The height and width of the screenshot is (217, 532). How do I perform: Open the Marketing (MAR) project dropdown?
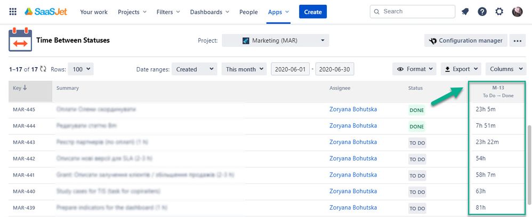(276, 41)
